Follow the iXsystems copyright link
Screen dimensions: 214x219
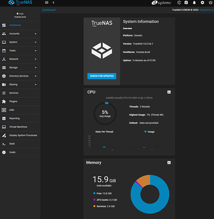coord(207,10)
